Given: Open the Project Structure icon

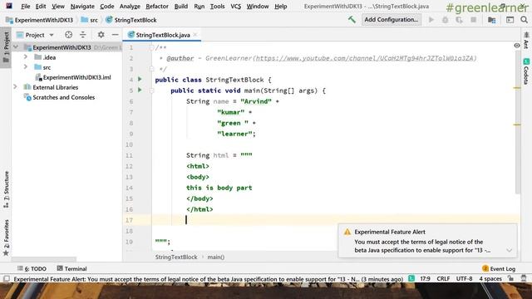Looking at the screenshot, I should [x=491, y=20].
